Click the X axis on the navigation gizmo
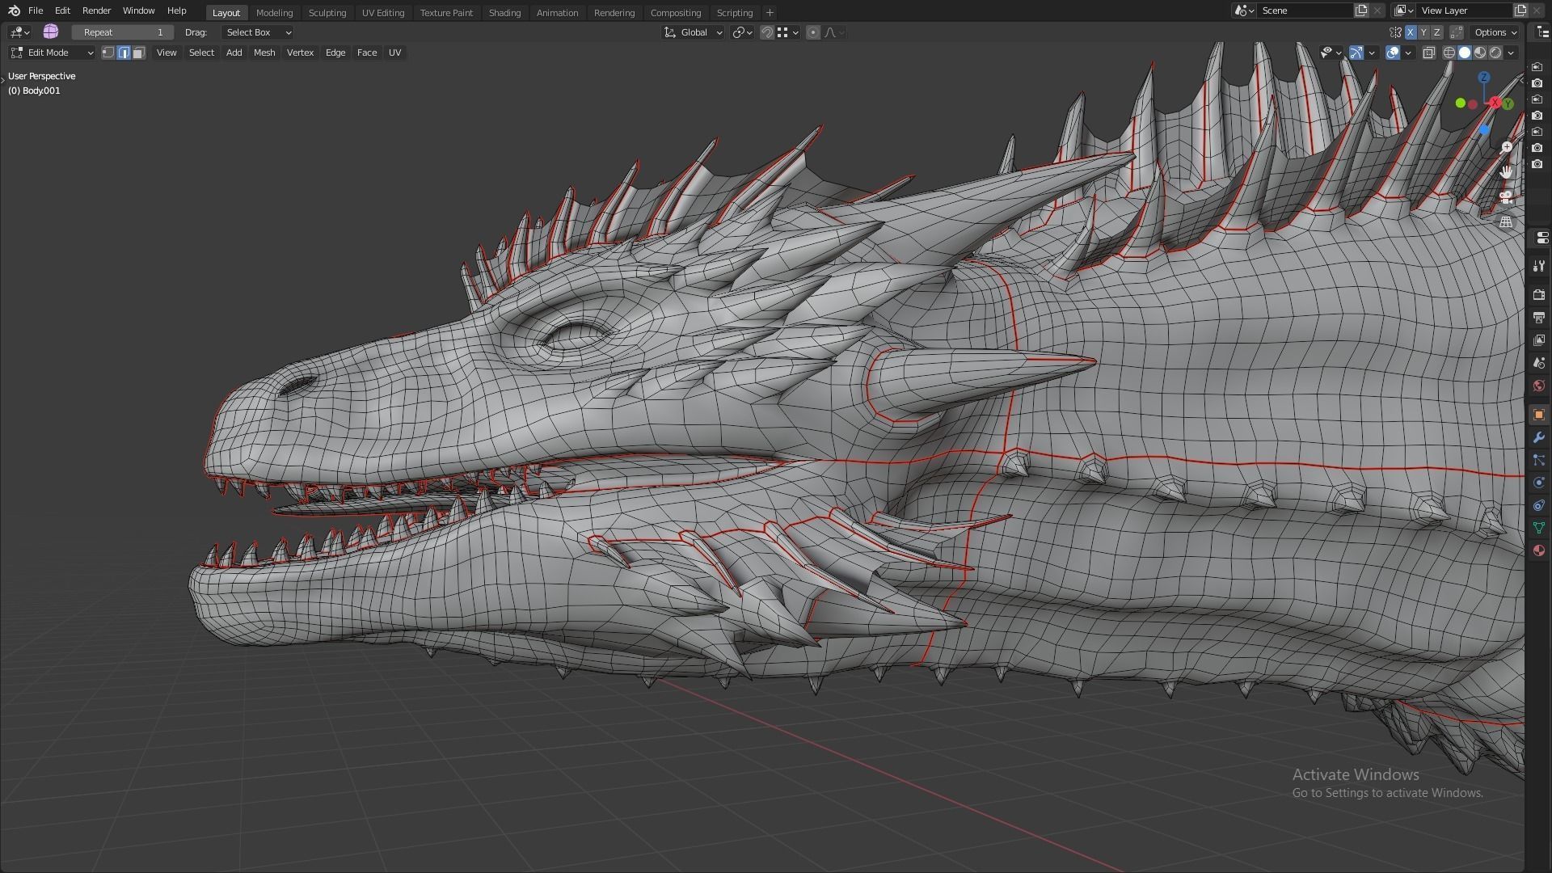This screenshot has height=873, width=1552. pos(1495,103)
